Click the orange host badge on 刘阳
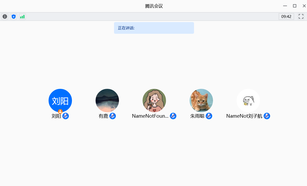Screen dimensions: 307x186 point(60,111)
